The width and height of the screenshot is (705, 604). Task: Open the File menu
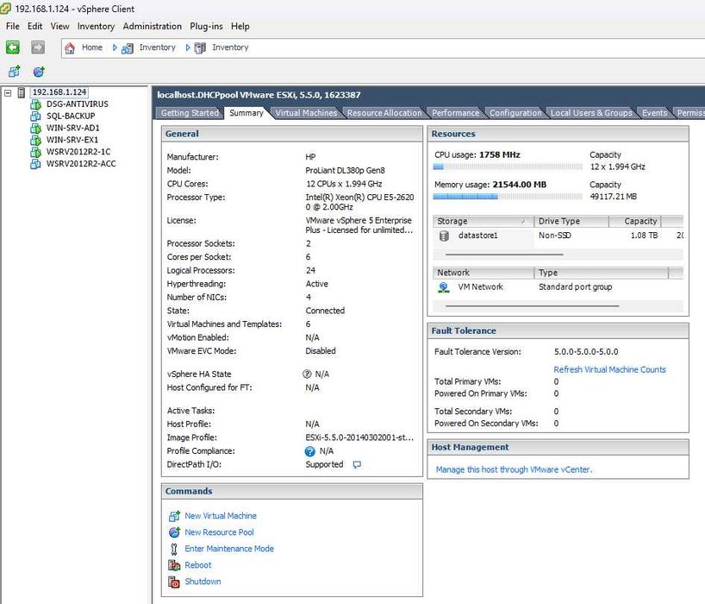click(13, 26)
